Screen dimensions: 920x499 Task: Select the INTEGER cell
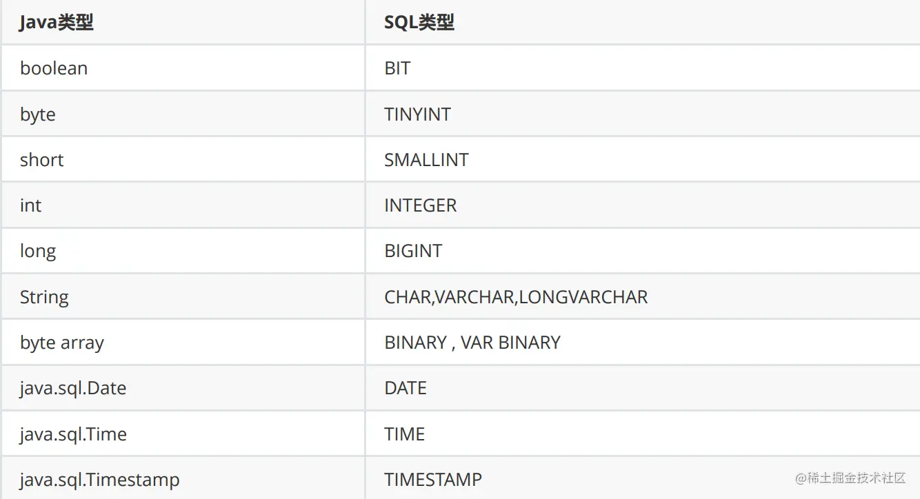(420, 205)
